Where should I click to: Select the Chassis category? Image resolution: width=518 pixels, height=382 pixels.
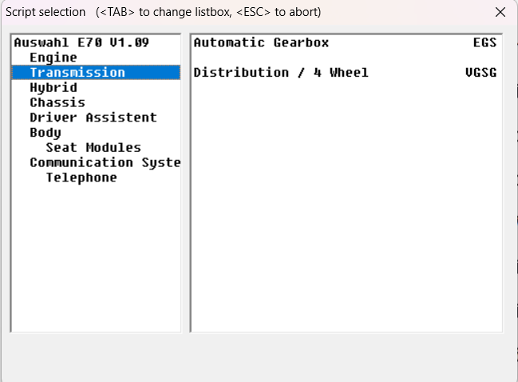pos(57,102)
